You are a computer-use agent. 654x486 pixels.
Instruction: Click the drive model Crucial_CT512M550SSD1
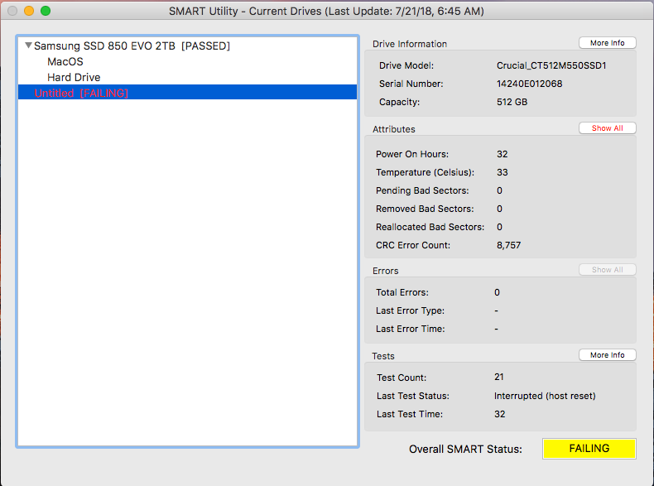pos(551,65)
